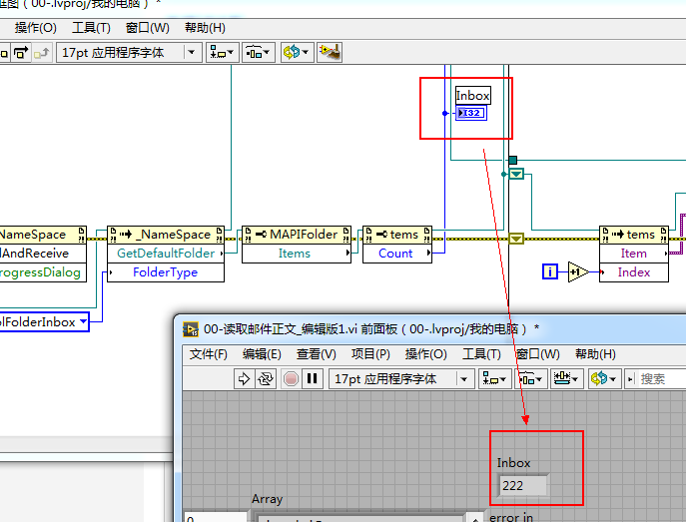Select the MAPIFolder property node header
Image resolution: width=686 pixels, height=522 pixels.
(297, 235)
